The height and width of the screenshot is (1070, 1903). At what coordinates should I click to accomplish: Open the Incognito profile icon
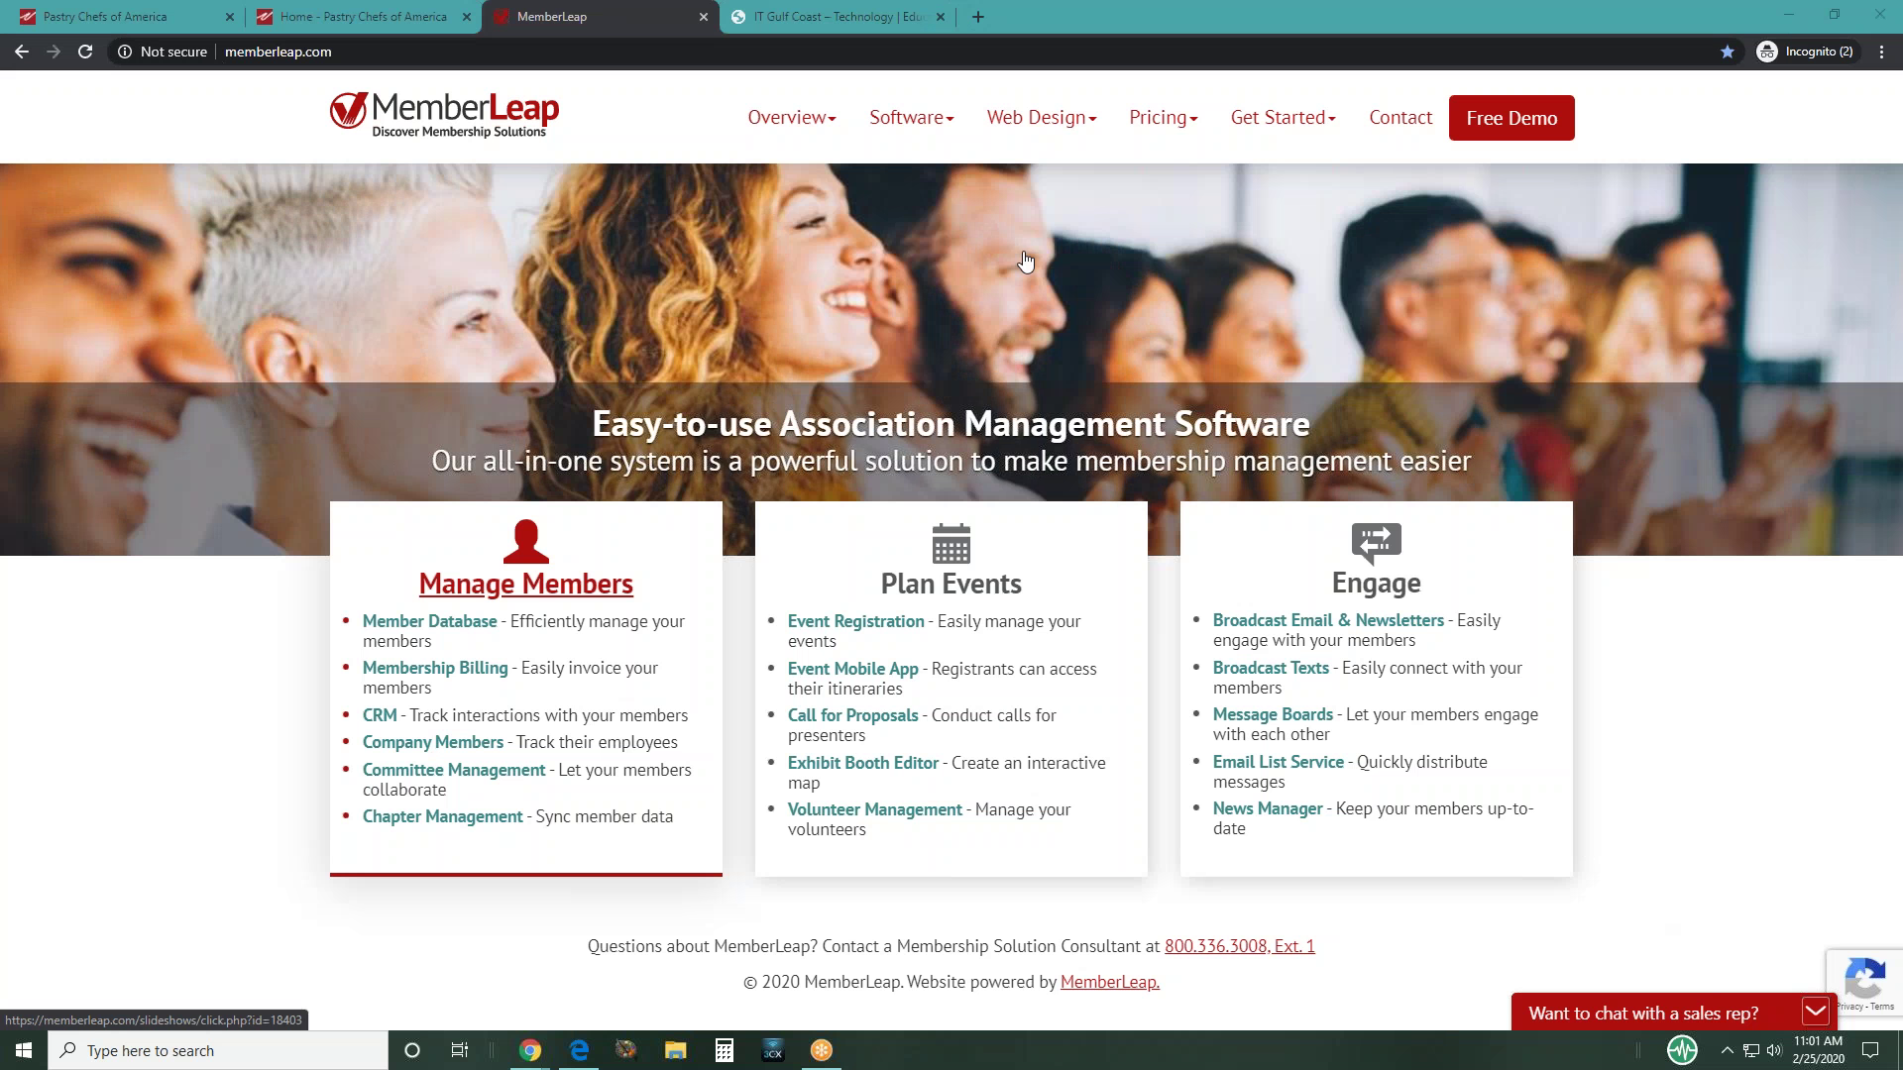point(1767,52)
